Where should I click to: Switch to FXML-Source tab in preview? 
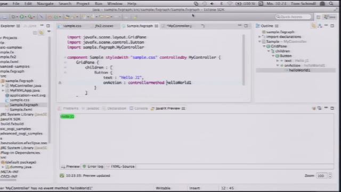click(120, 166)
